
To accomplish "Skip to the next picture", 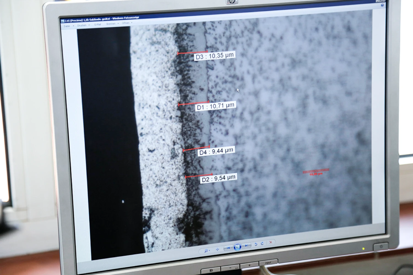I will [x=247, y=246].
